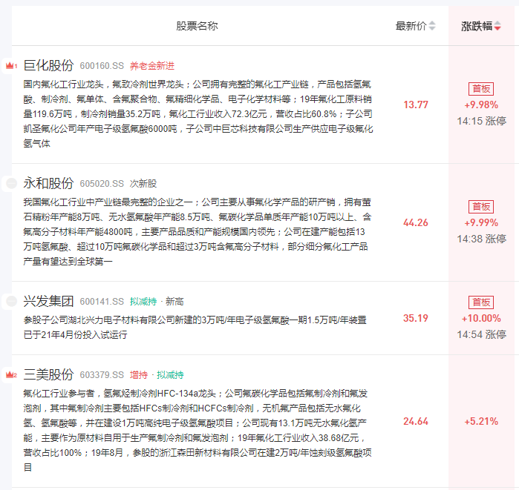Click stock code 600141.SS
Viewport: 519px width, 490px height.
tap(102, 302)
